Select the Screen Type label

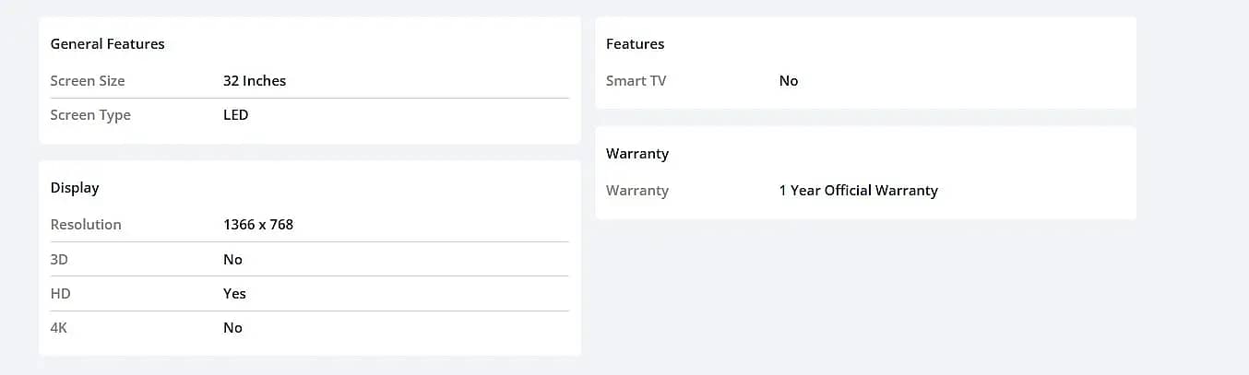click(x=90, y=115)
